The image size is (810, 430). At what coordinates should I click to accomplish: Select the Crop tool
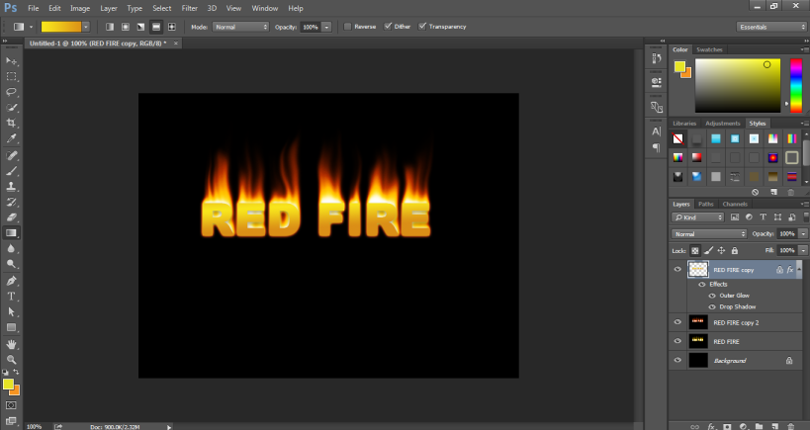click(x=11, y=123)
